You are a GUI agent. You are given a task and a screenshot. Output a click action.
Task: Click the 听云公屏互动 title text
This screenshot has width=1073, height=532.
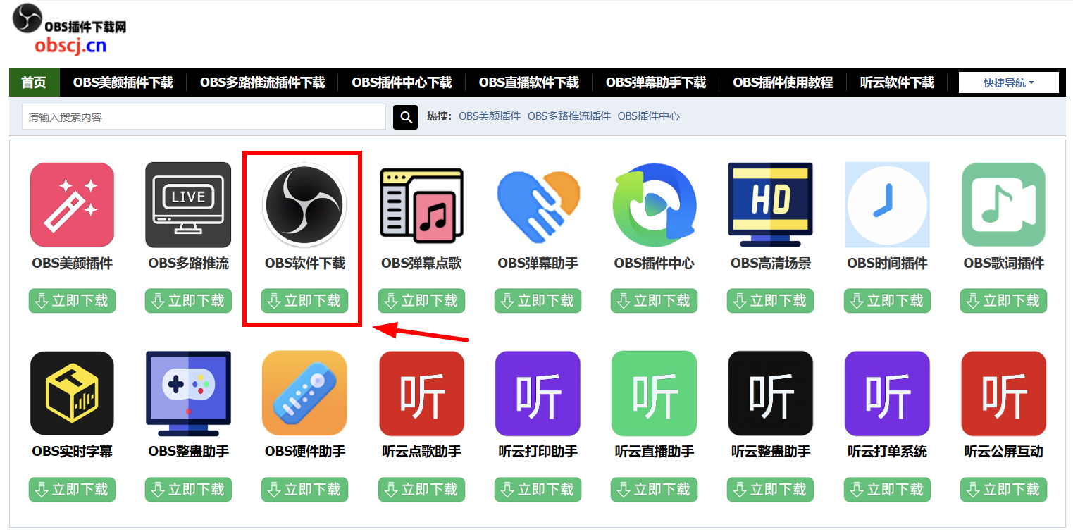1003,451
